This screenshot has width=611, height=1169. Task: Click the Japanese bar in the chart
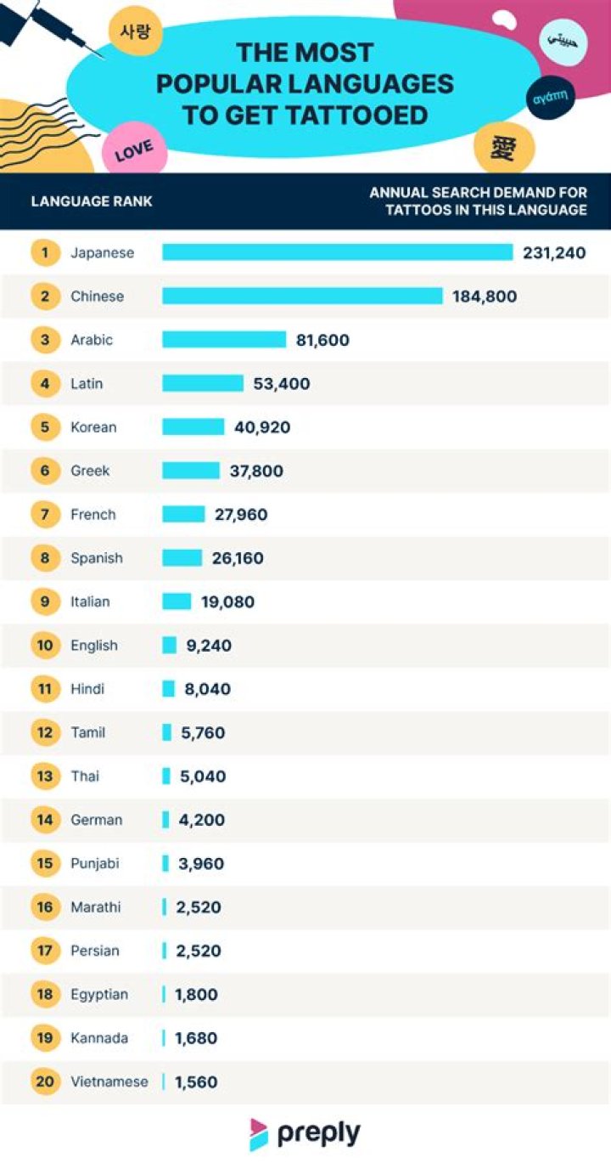[338, 252]
